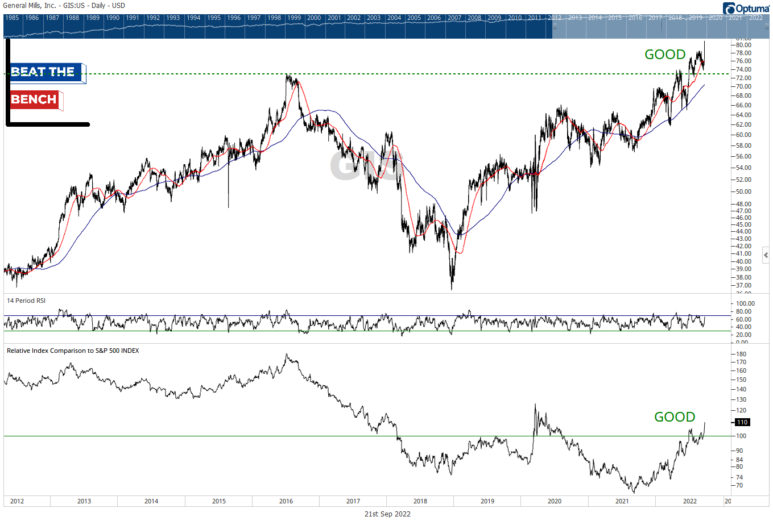Click the 80.00 price level on the axis

[743, 45]
